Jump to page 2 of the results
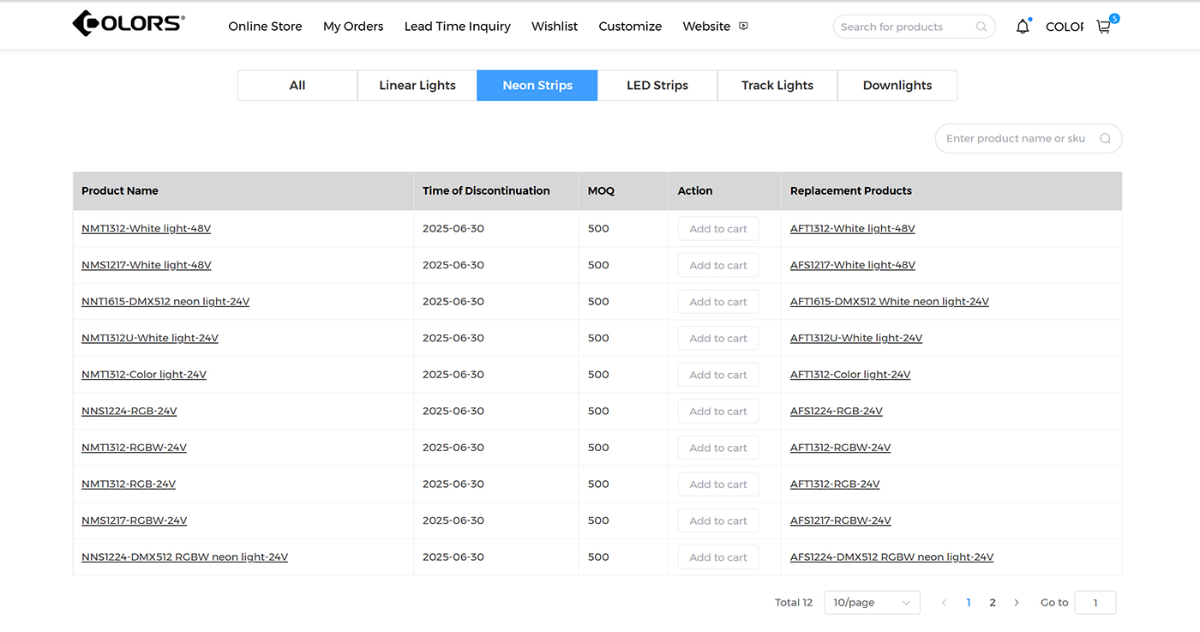 pyautogui.click(x=993, y=603)
